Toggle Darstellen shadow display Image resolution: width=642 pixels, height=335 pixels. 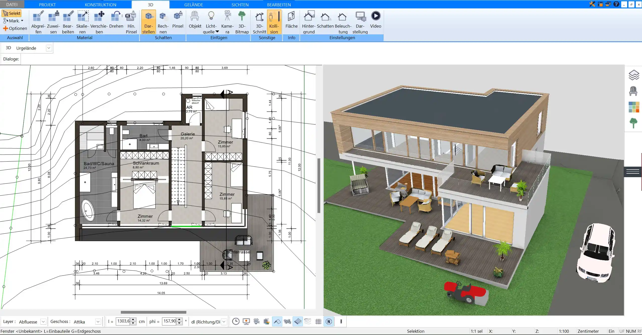pyautogui.click(x=148, y=22)
